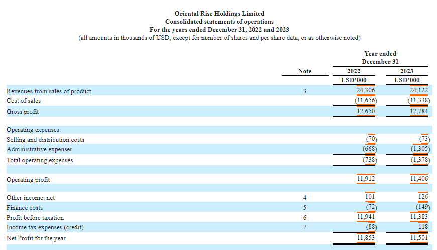Select 2022 net profit 11,853
This screenshot has width=437, height=250.
point(366,238)
